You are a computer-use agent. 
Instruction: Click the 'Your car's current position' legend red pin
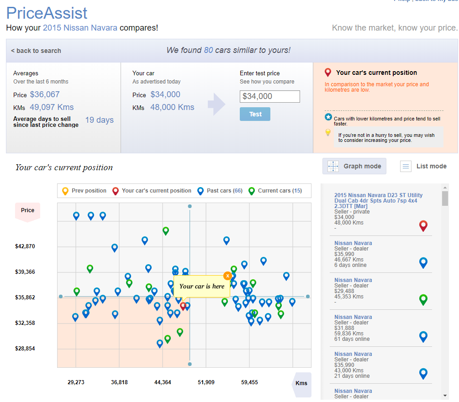116,191
